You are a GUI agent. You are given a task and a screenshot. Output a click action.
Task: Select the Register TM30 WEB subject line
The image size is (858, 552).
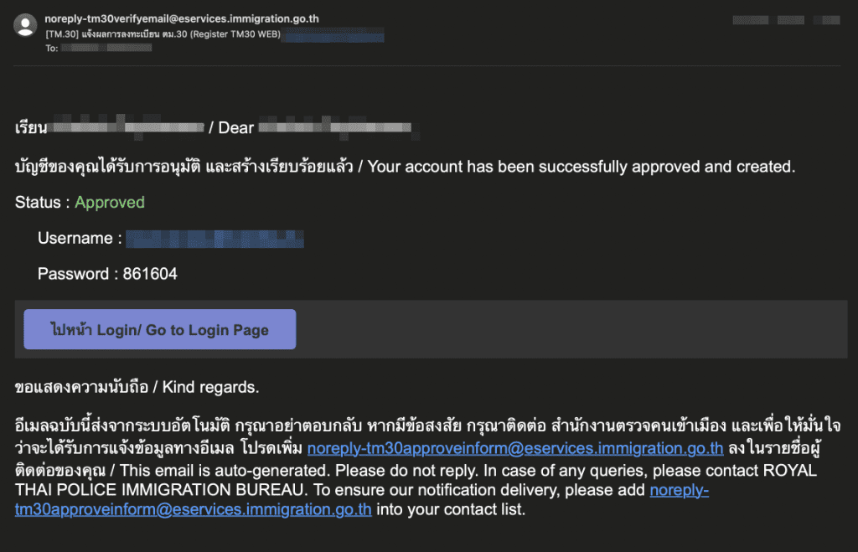(x=163, y=34)
